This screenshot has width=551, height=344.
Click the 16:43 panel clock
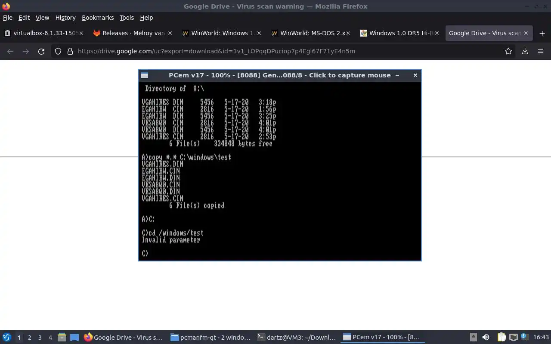[x=541, y=338]
